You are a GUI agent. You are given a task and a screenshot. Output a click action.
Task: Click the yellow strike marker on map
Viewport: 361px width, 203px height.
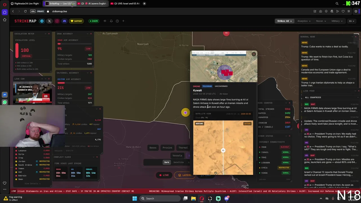pyautogui.click(x=185, y=113)
